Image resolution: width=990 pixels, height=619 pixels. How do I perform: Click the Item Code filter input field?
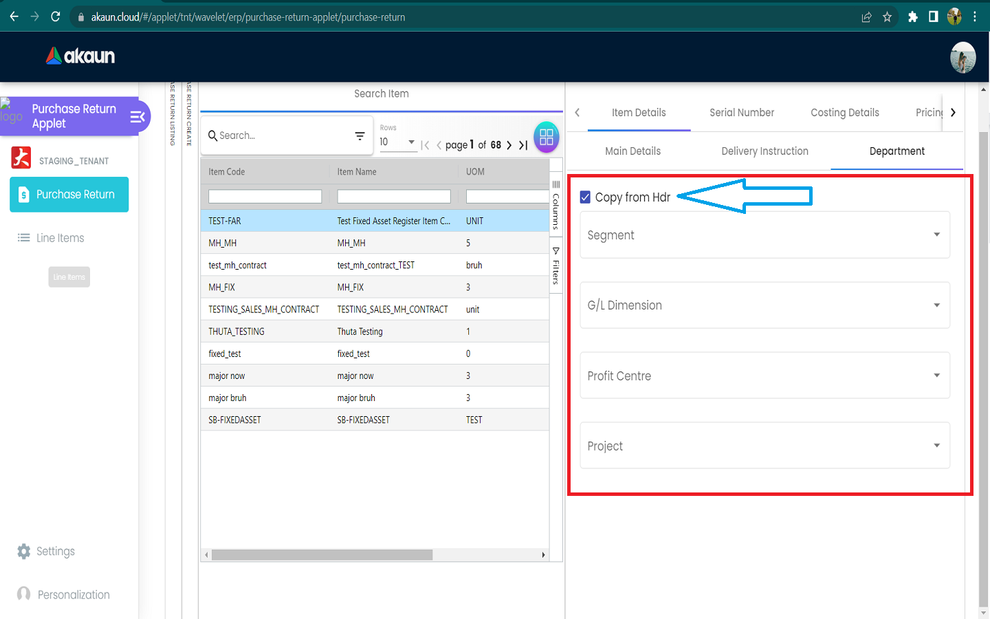tap(265, 197)
